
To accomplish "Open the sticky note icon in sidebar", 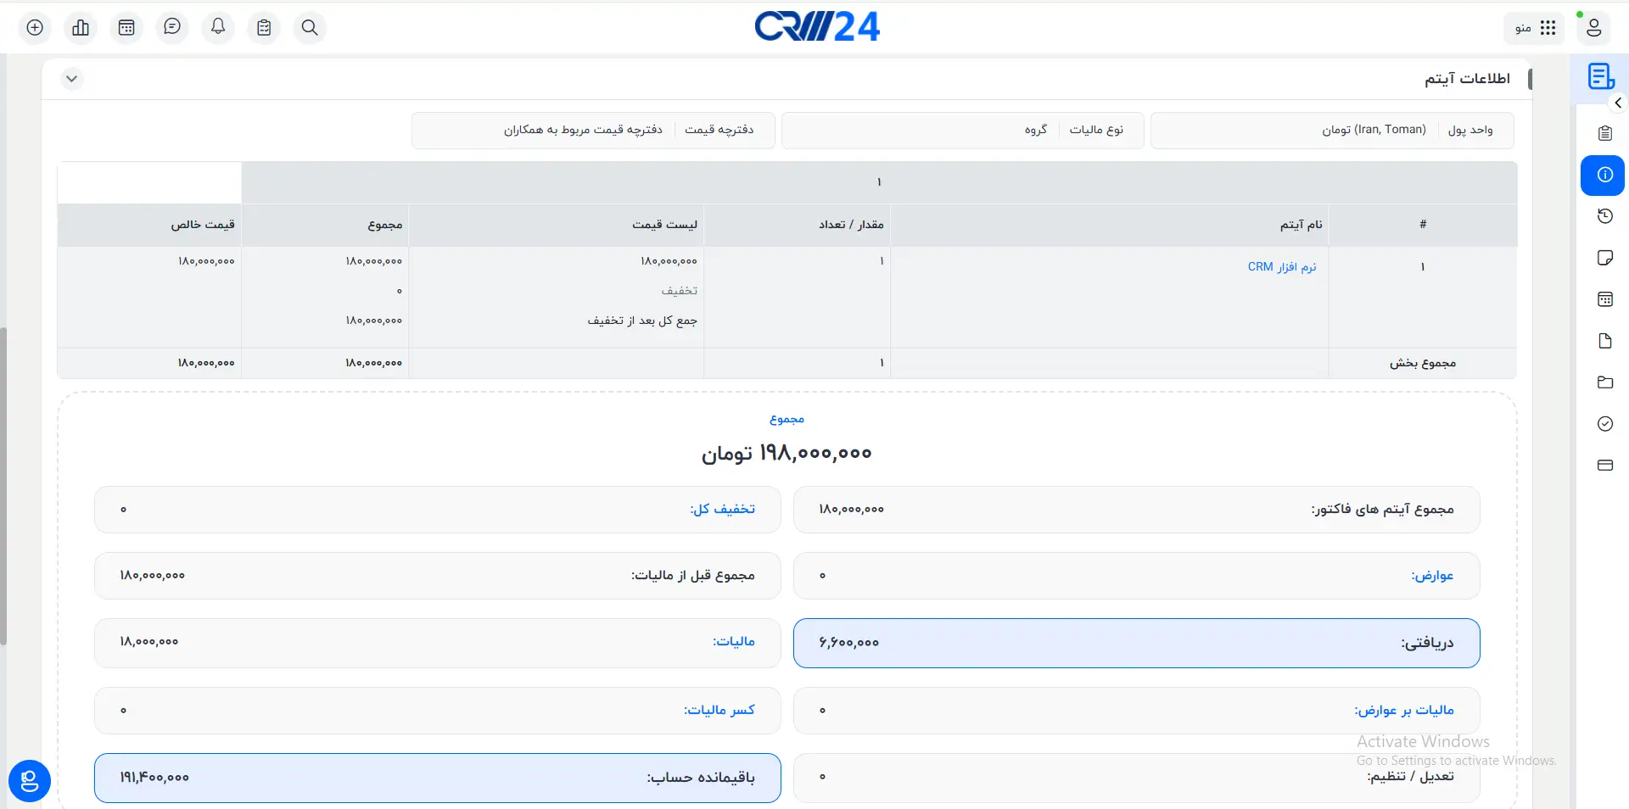I will tap(1604, 258).
